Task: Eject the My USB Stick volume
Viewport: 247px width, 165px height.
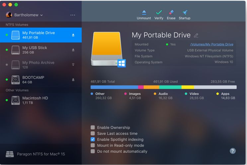Action: [x=73, y=50]
